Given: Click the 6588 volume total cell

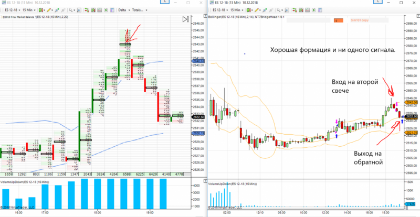Looking at the screenshot, I should (x=125, y=174).
